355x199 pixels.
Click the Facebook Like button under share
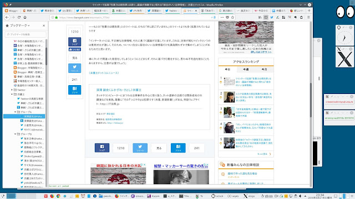(75, 49)
